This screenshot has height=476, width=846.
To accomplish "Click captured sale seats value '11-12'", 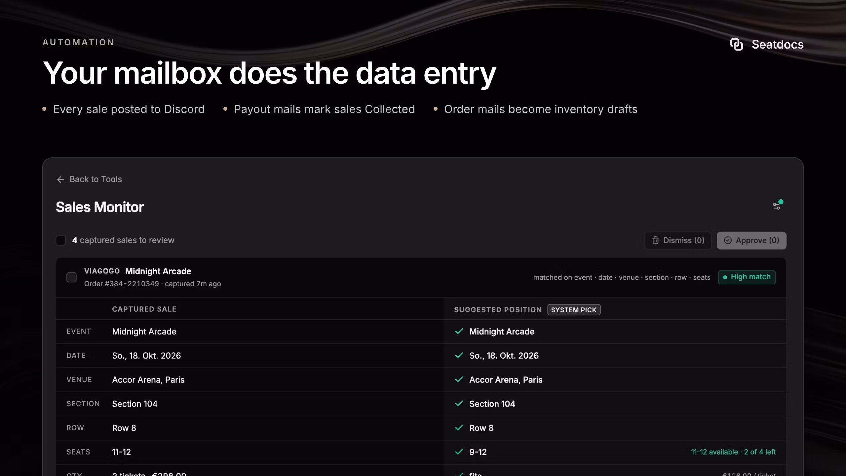I will click(x=121, y=452).
